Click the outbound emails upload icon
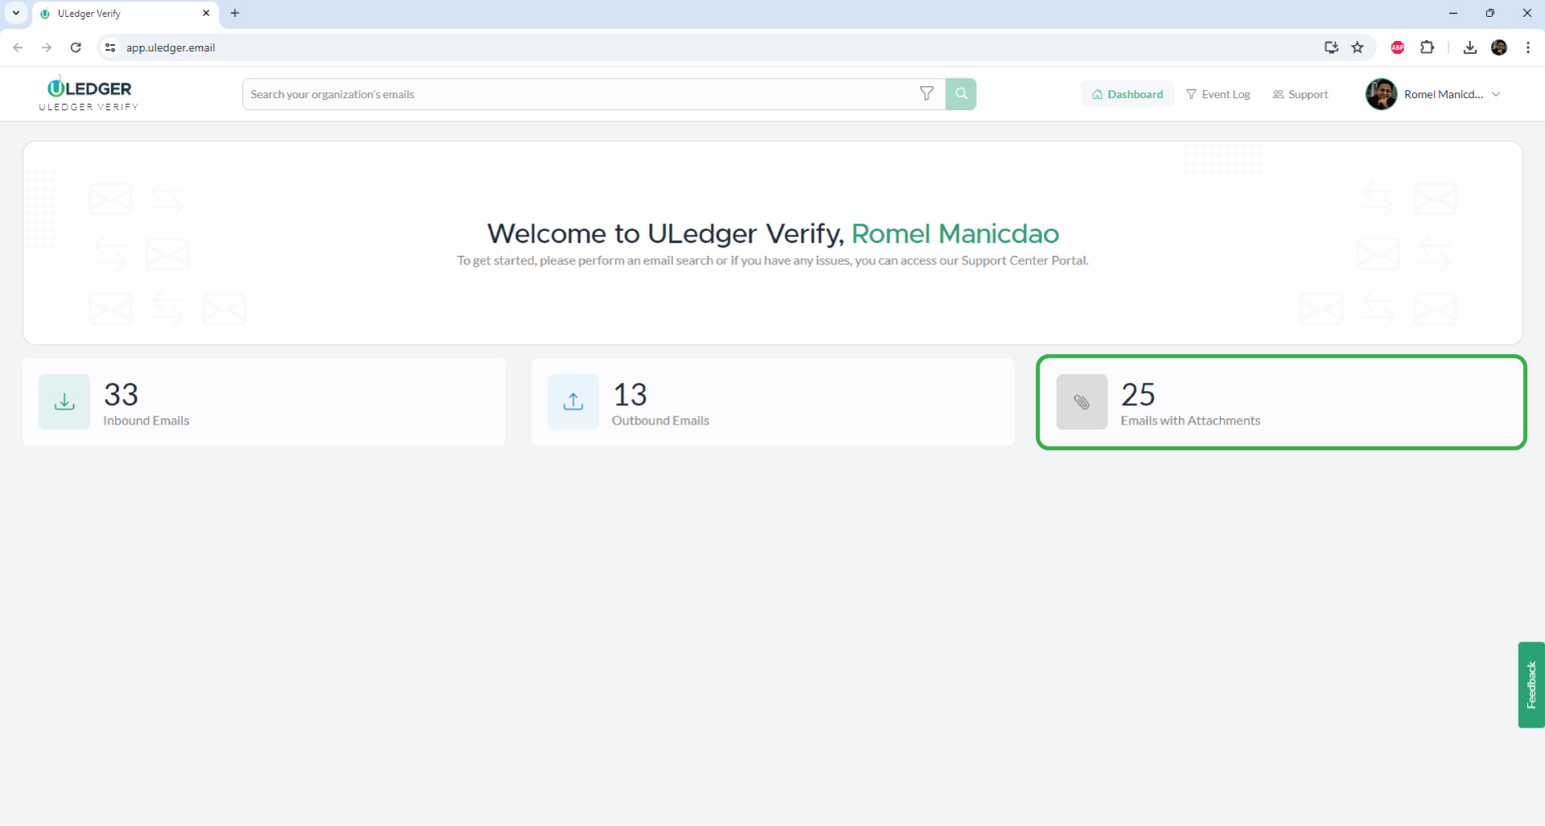The height and width of the screenshot is (826, 1545). click(573, 402)
